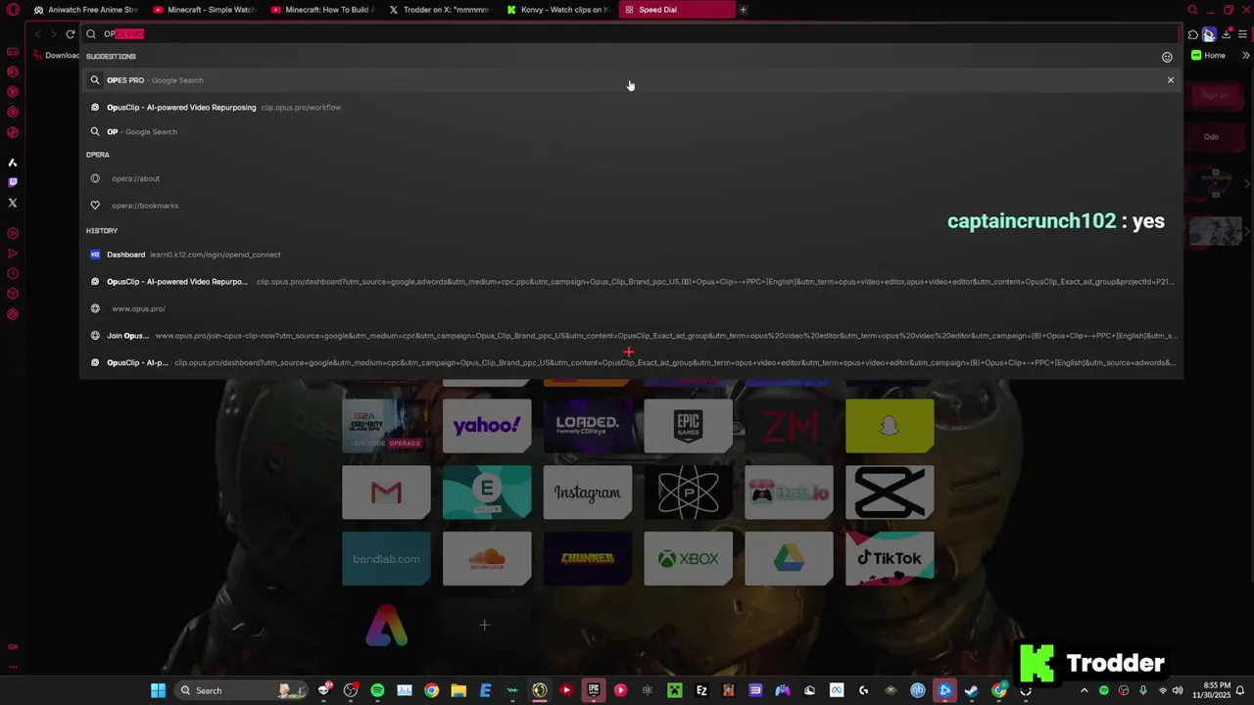Open GX Corner controller icon in sidebar
The width and height of the screenshot is (1254, 705).
pyautogui.click(x=13, y=52)
